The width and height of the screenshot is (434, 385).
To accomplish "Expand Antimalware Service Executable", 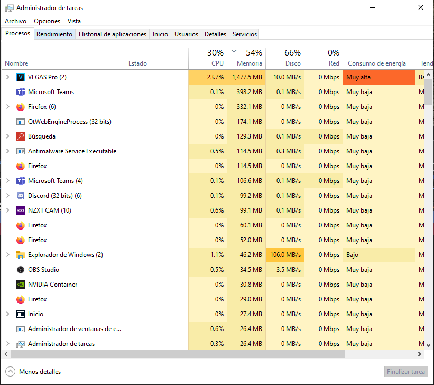I will (8, 151).
